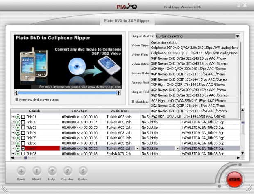The width and height of the screenshot is (254, 194).
Task: Expand the Title01 tree node
Action: pos(13,117)
